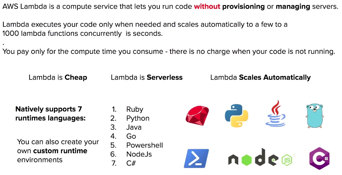Select the red word 'without'
Image resolution: width=342 pixels, height=175 pixels.
(207, 7)
